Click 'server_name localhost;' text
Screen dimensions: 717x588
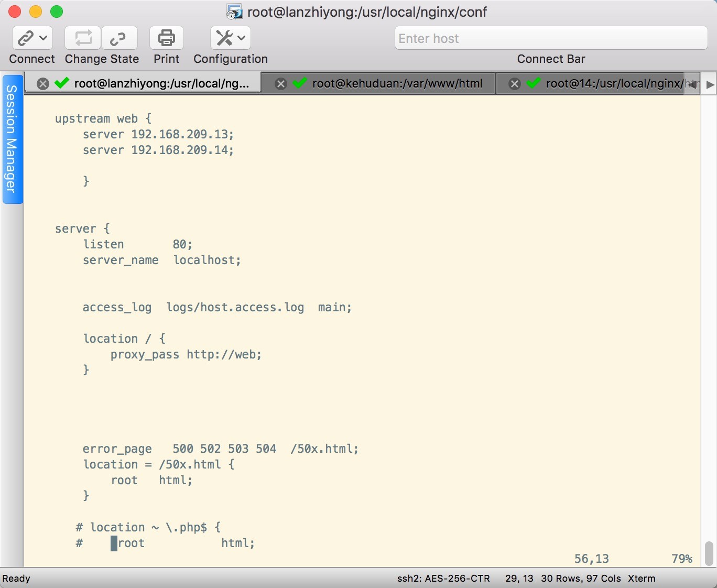click(x=161, y=260)
